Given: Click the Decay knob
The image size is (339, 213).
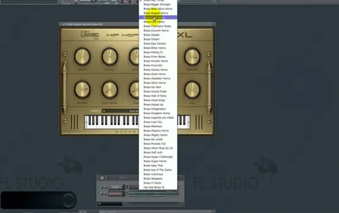Looking at the screenshot, I should coord(109,56).
